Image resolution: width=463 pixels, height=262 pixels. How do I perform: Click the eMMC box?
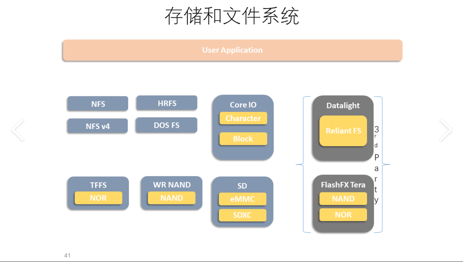point(242,199)
